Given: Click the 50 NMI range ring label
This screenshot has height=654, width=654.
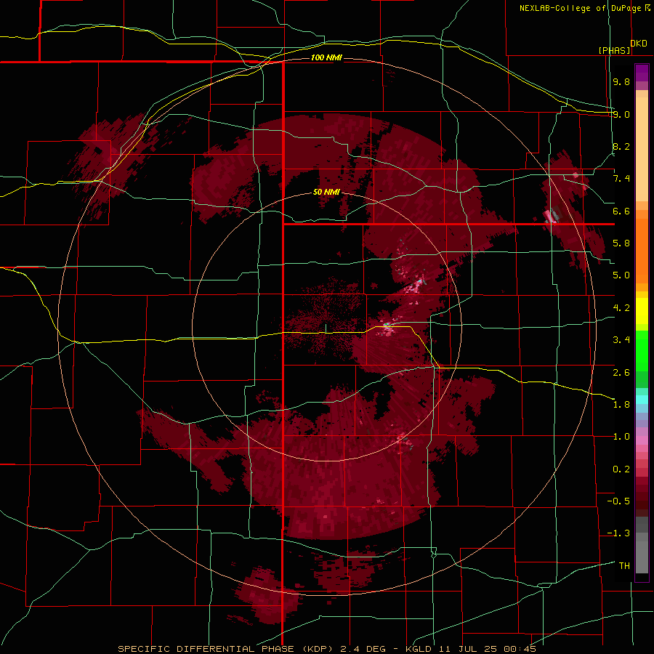Looking at the screenshot, I should point(326,192).
